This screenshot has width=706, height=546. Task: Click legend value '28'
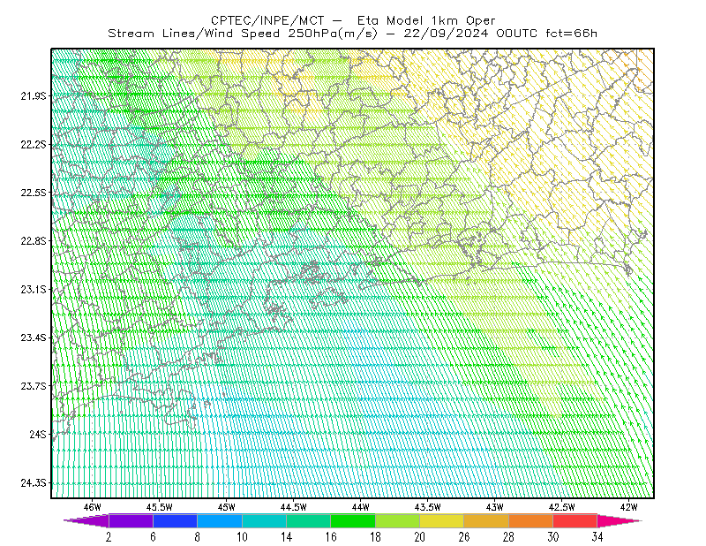click(x=508, y=537)
